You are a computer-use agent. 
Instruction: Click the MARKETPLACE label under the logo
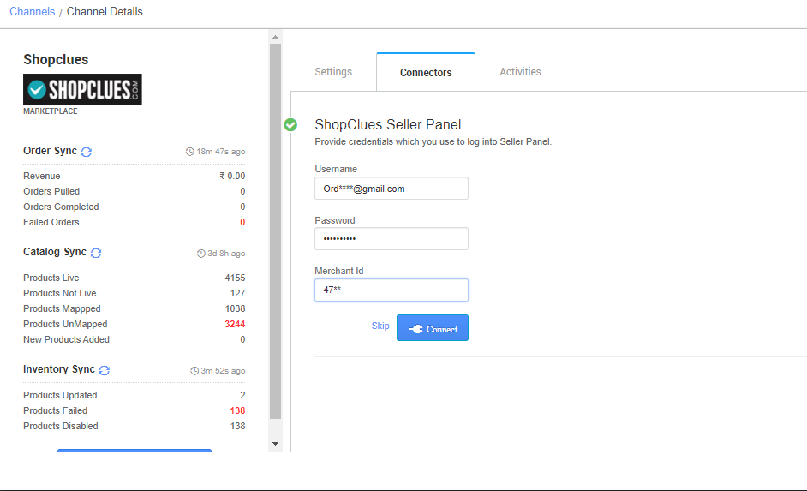(x=51, y=111)
